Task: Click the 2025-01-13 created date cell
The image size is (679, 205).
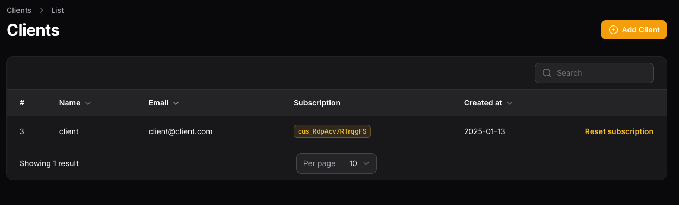Action: tap(485, 131)
